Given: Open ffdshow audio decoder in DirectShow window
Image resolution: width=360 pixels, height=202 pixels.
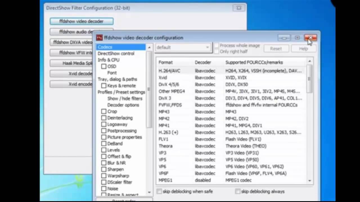Looking at the screenshot, I should tap(71, 32).
